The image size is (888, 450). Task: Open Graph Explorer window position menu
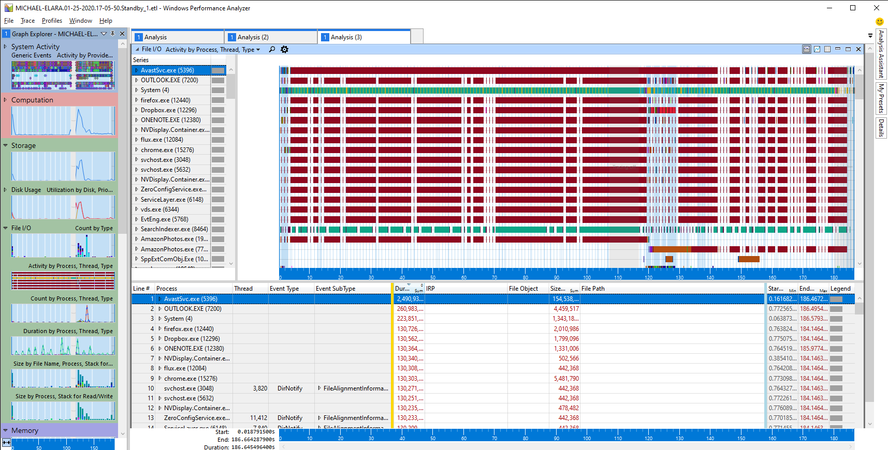(104, 34)
